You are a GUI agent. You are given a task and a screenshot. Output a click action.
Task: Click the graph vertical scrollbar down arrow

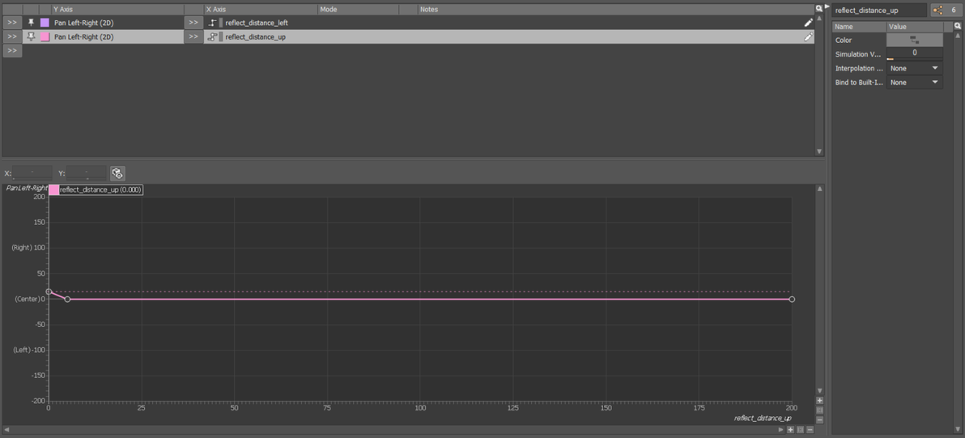tap(819, 390)
